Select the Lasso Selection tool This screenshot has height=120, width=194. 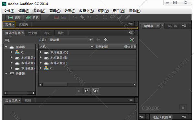pyautogui.click(x=112, y=17)
